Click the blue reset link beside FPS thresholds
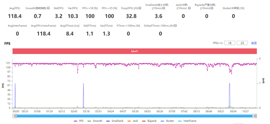 click(254, 43)
